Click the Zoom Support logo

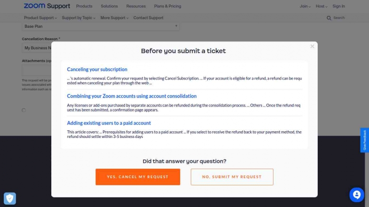pos(47,6)
